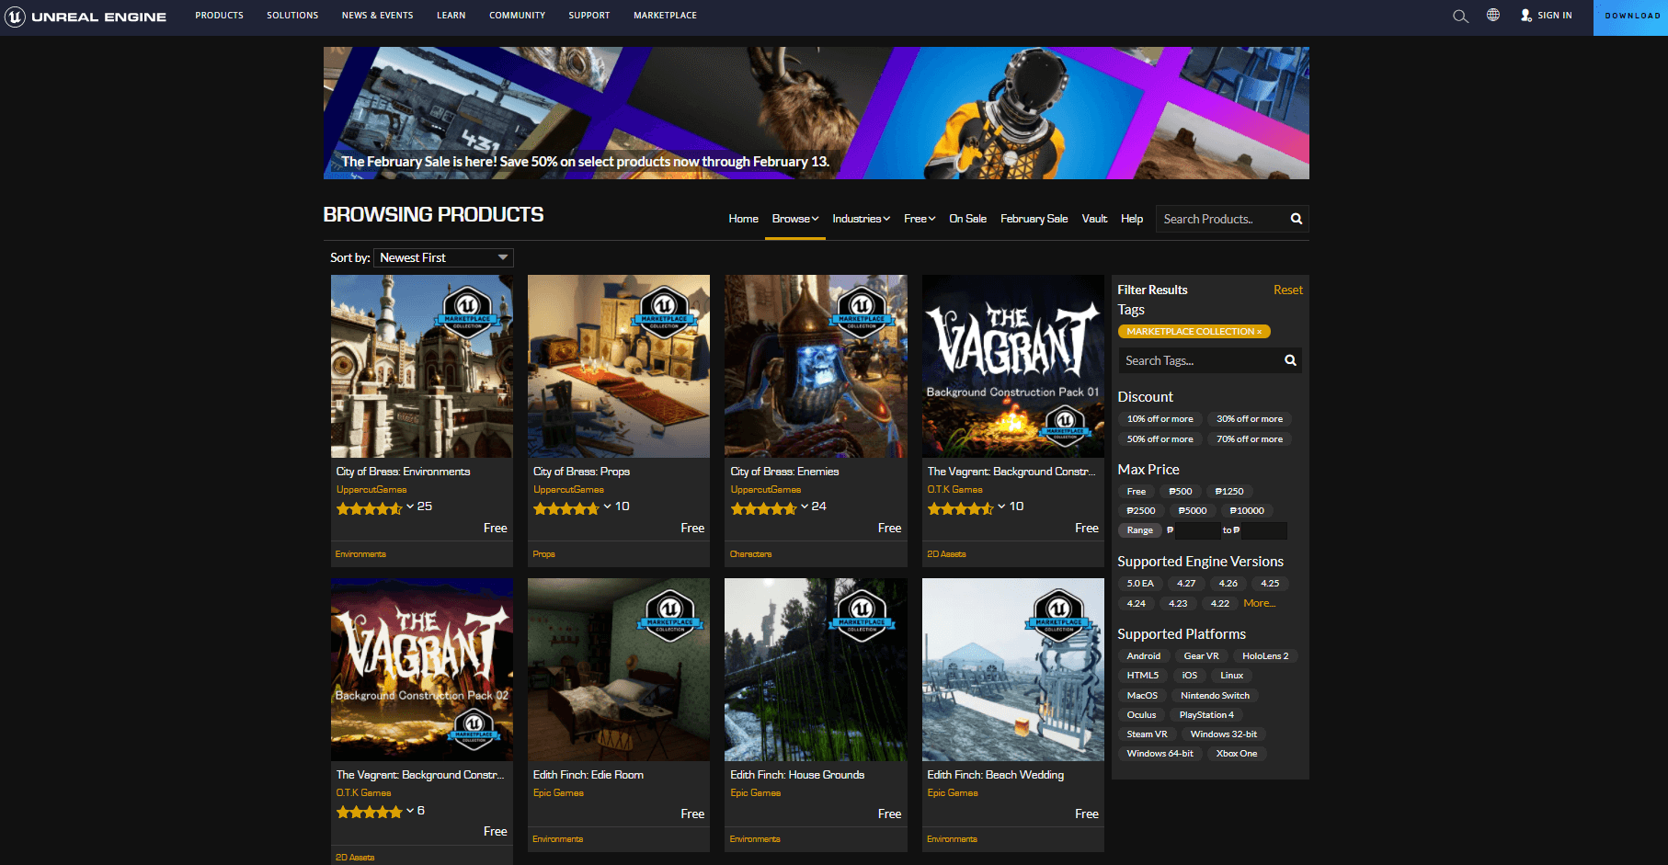Expand the Browse menu
Viewport: 1668px width, 865px height.
coord(795,219)
